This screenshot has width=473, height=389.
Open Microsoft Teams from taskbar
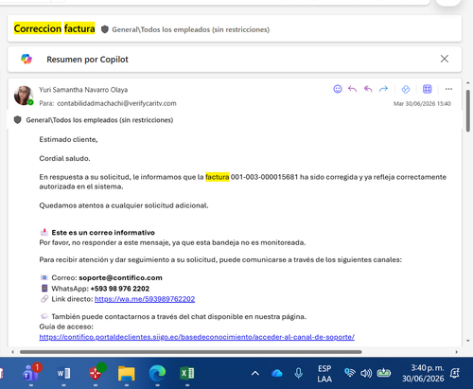31,373
